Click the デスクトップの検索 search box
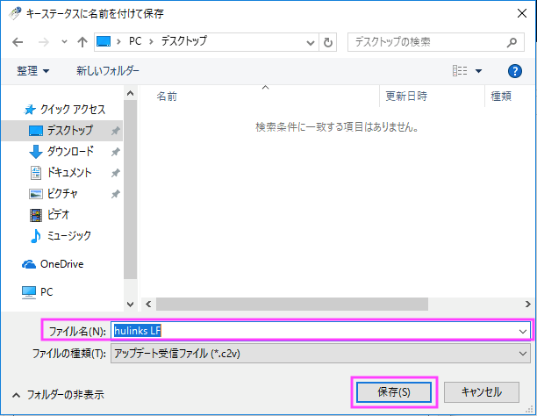This screenshot has width=537, height=416. 430,42
